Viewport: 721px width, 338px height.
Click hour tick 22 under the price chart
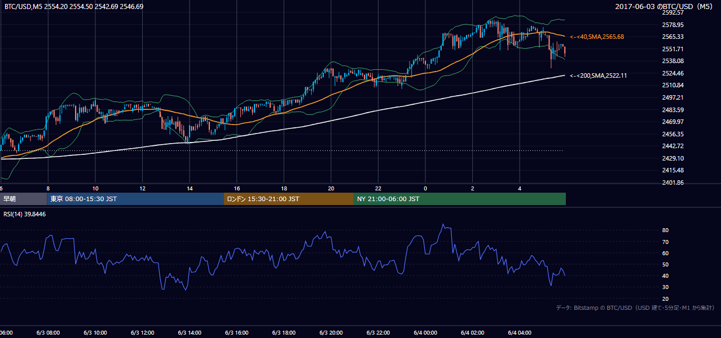click(378, 189)
